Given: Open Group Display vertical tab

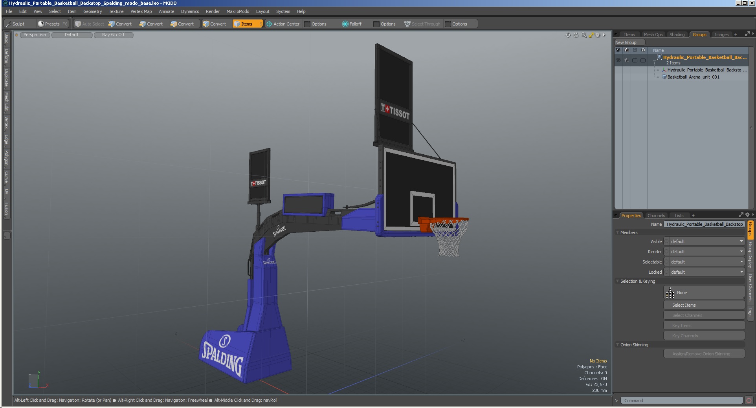Looking at the screenshot, I should tap(750, 255).
